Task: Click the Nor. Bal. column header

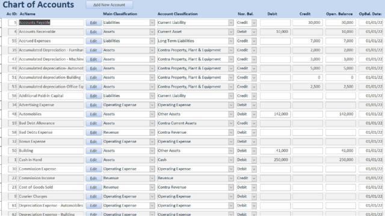Action: [x=245, y=14]
